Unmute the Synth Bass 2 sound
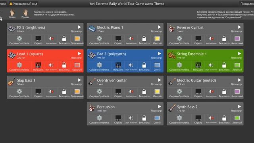 pyautogui.click(x=211, y=118)
